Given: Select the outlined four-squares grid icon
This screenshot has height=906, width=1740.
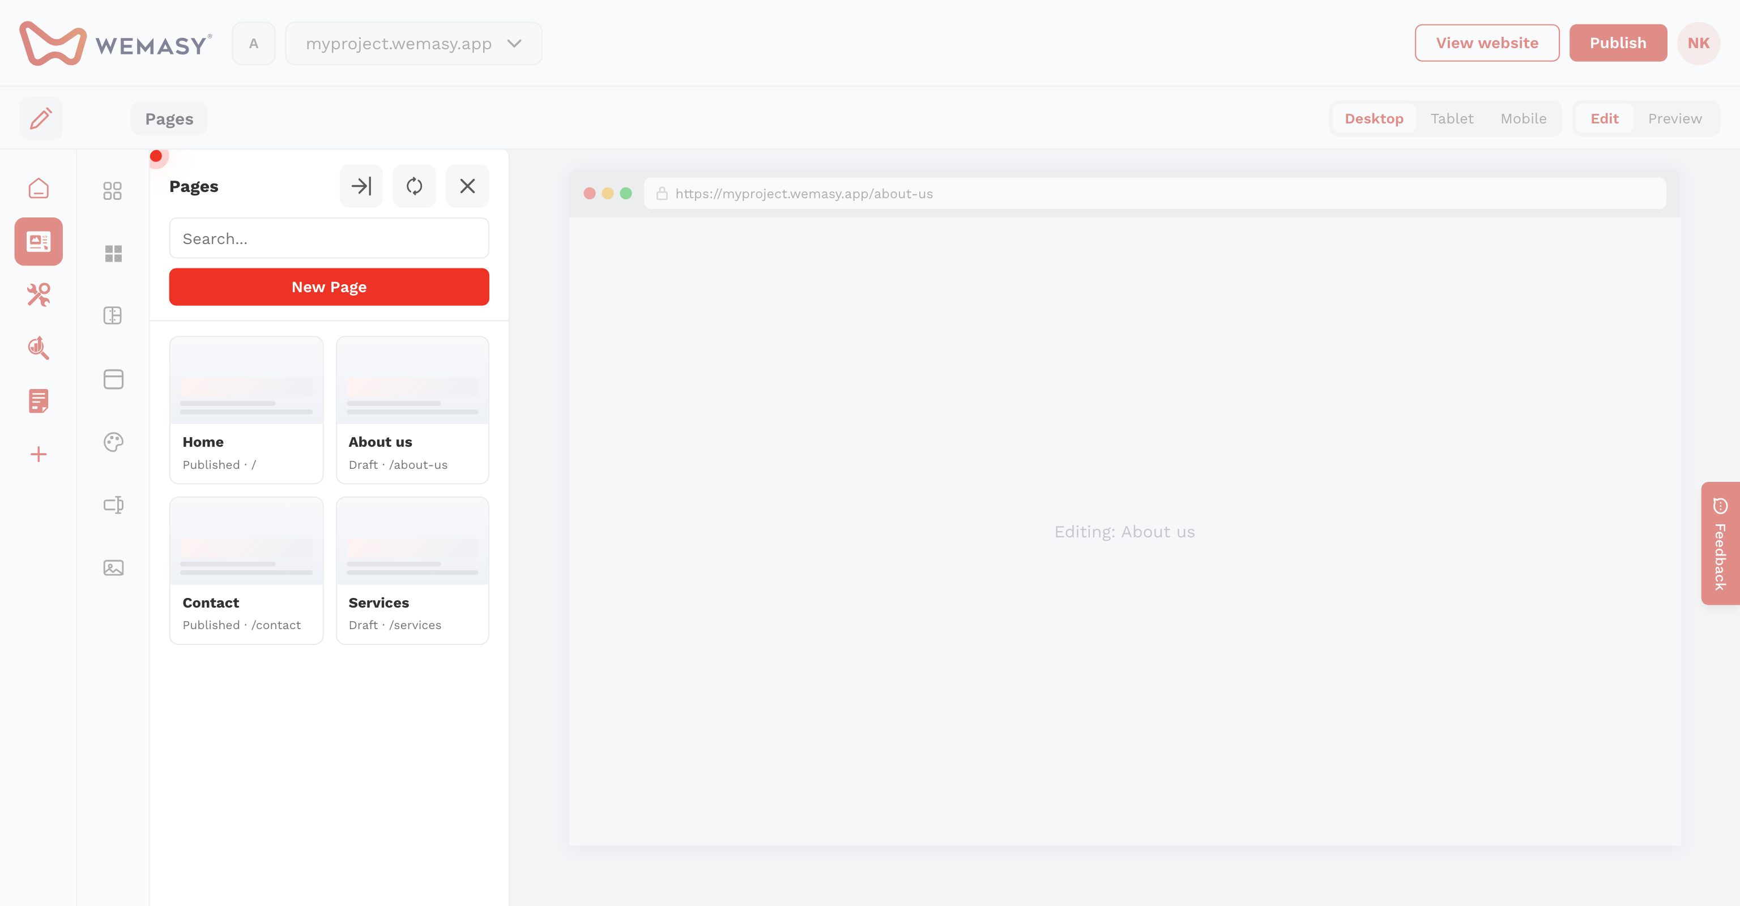Looking at the screenshot, I should click(113, 190).
